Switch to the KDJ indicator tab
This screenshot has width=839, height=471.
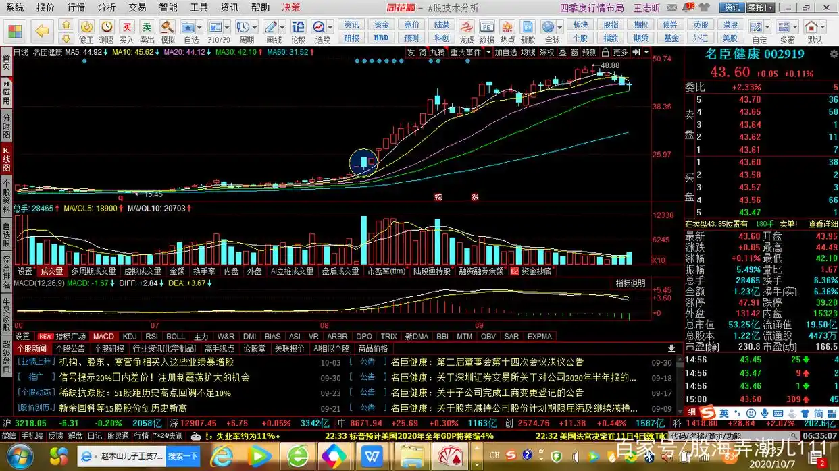point(129,336)
